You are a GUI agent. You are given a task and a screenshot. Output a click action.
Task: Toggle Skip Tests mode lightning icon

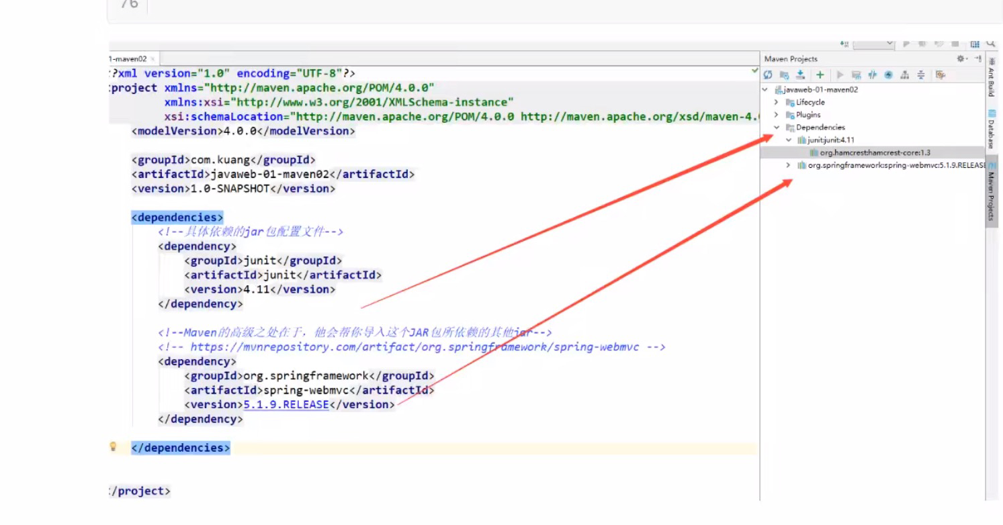[x=889, y=75]
